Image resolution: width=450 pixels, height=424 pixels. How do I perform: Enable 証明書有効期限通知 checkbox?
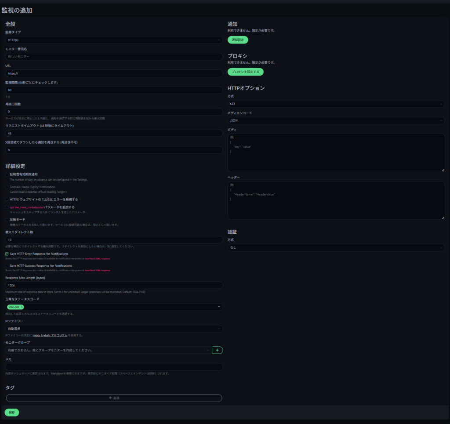(x=7, y=174)
